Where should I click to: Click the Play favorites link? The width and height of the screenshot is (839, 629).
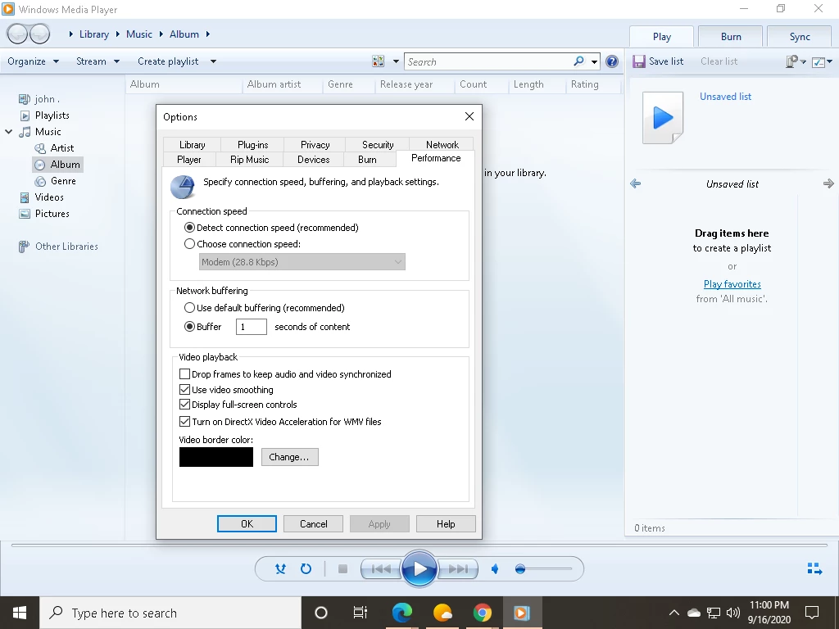pyautogui.click(x=732, y=284)
